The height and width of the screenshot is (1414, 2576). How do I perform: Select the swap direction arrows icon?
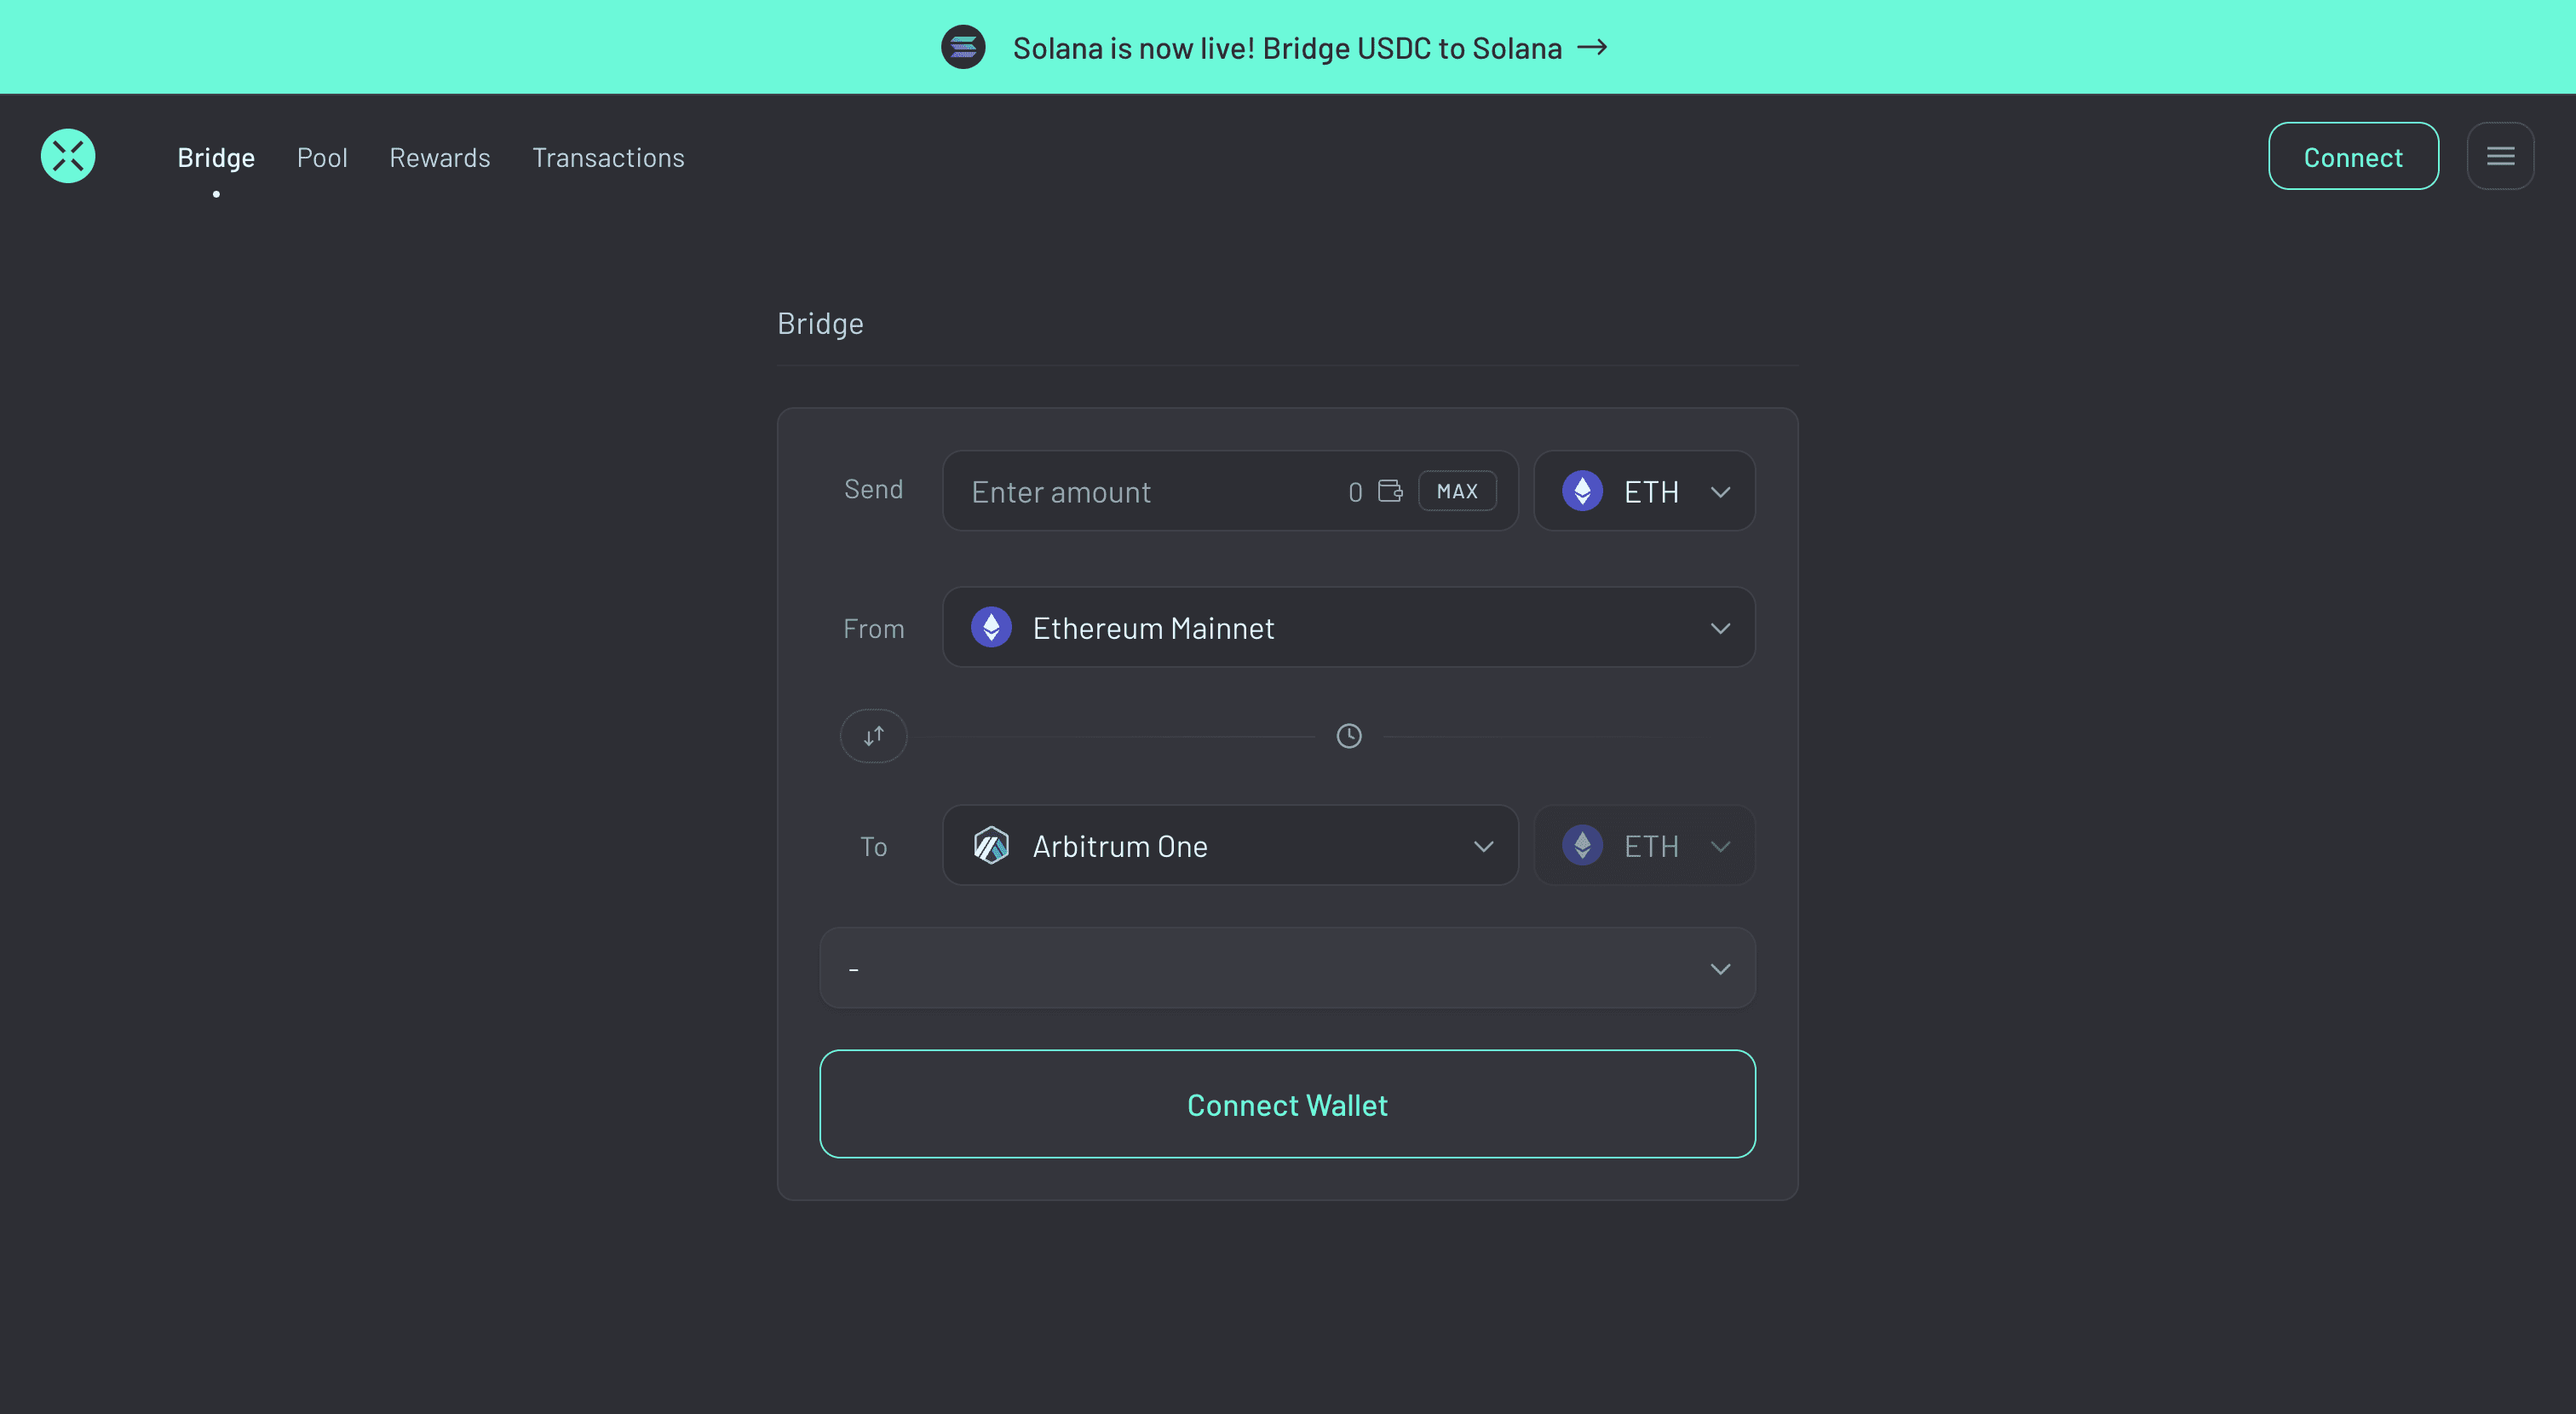coord(873,735)
